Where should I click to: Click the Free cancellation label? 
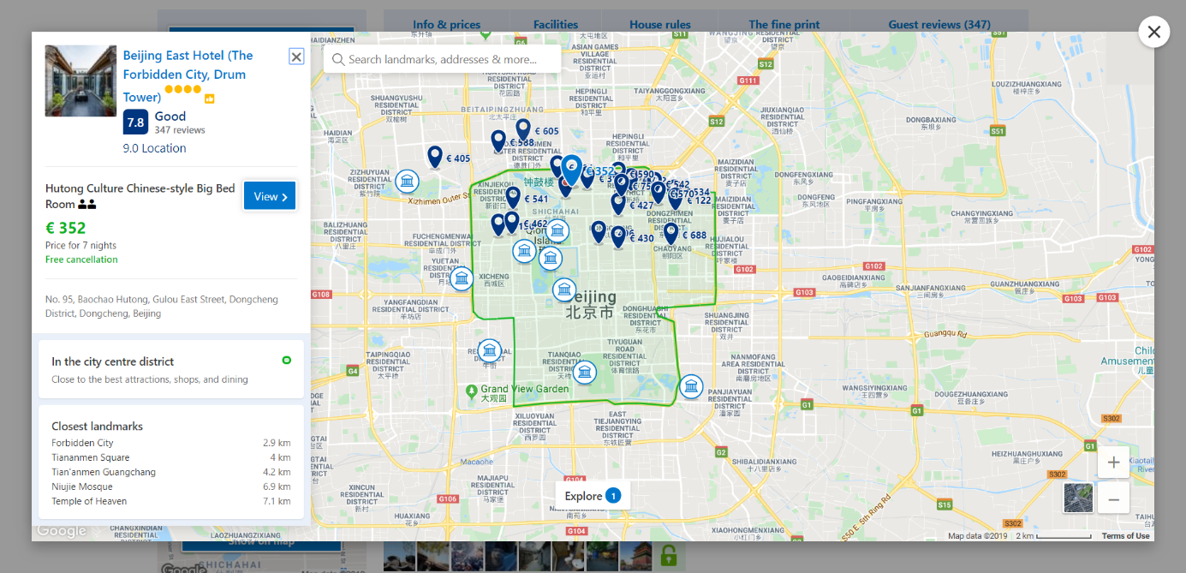click(x=81, y=260)
